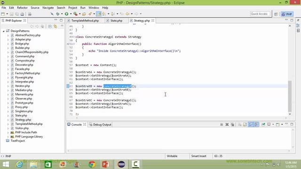Click the editor vertical scrollbar thumb
The image size is (301, 169).
pyautogui.click(x=290, y=96)
